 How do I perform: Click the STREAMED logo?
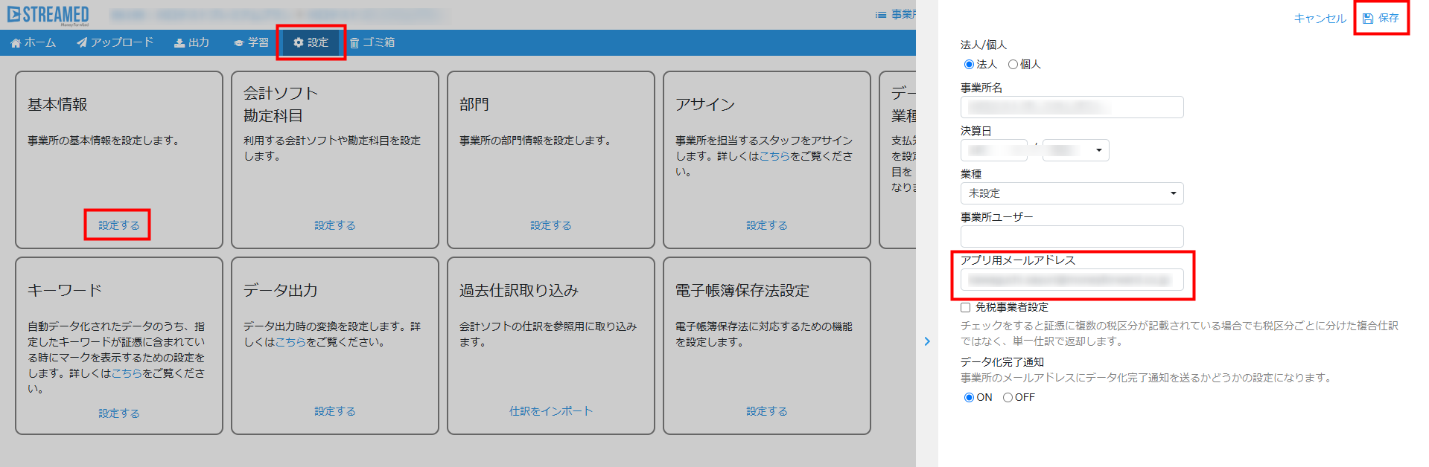[48, 15]
